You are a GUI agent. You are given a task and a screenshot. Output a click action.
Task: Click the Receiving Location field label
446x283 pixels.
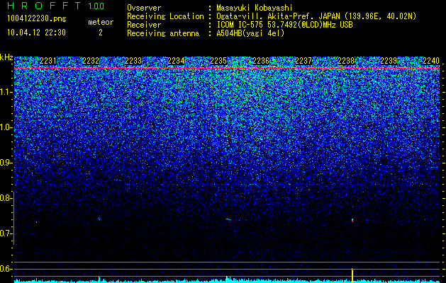point(165,17)
